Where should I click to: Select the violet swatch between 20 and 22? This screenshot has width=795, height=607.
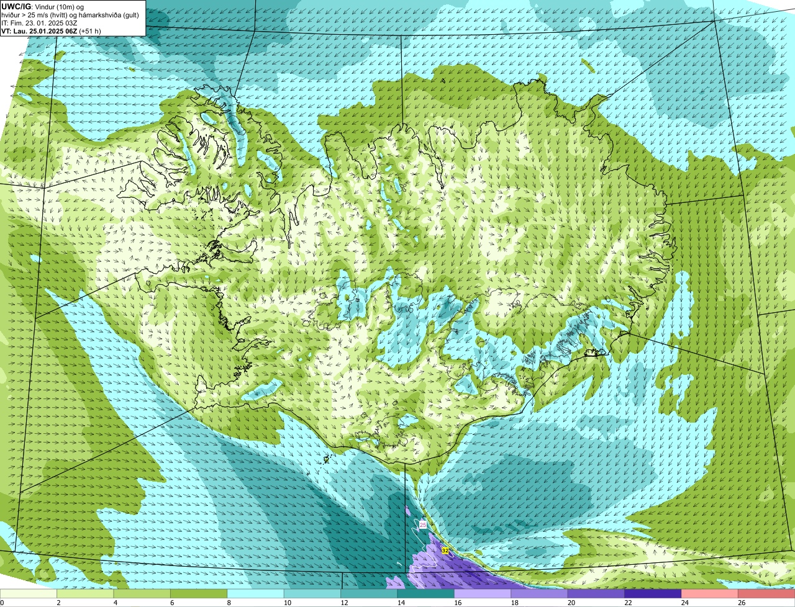(596, 593)
